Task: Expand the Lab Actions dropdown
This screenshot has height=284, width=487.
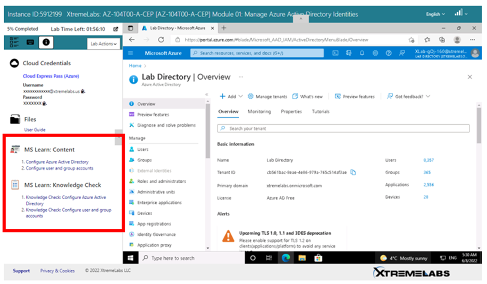Action: tap(104, 44)
